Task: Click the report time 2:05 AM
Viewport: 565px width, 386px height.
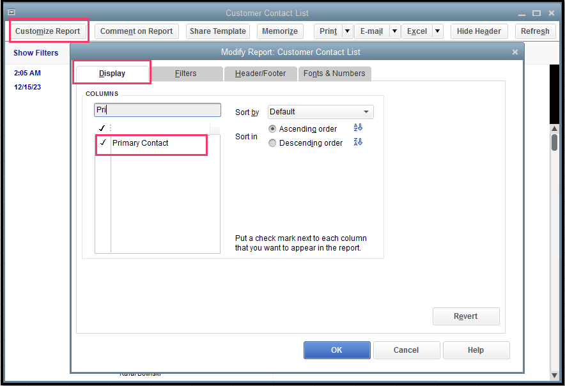Action: 27,73
